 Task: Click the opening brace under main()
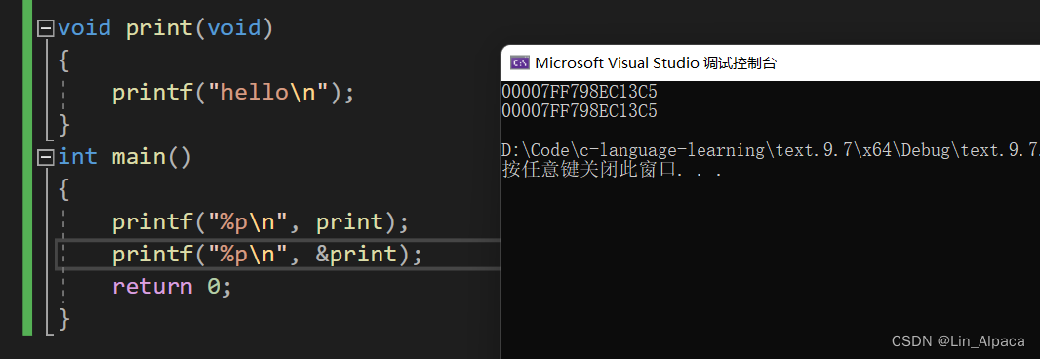click(x=63, y=190)
